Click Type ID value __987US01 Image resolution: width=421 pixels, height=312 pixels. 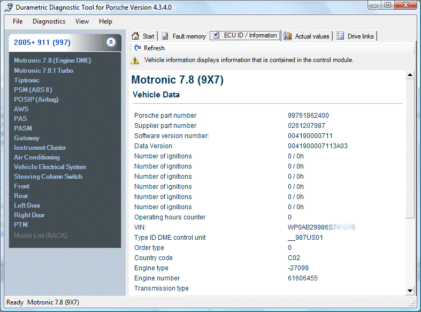(x=305, y=238)
